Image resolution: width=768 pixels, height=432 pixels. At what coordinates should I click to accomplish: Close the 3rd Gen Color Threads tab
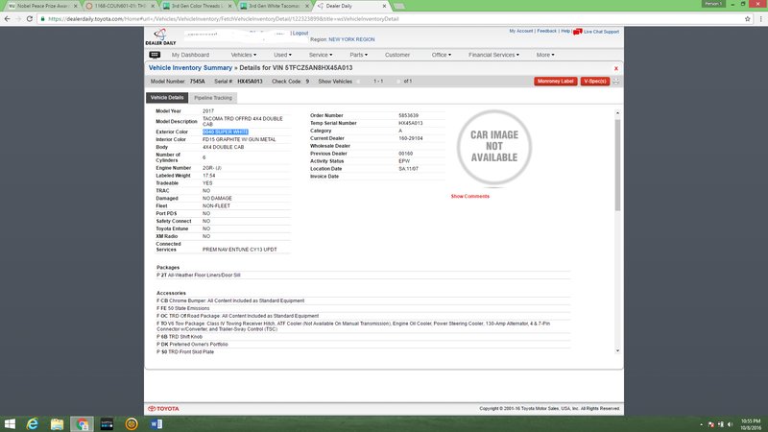(229, 6)
